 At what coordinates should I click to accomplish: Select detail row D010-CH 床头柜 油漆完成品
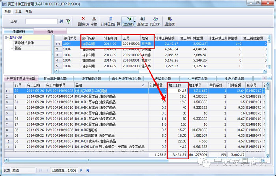point(135,141)
